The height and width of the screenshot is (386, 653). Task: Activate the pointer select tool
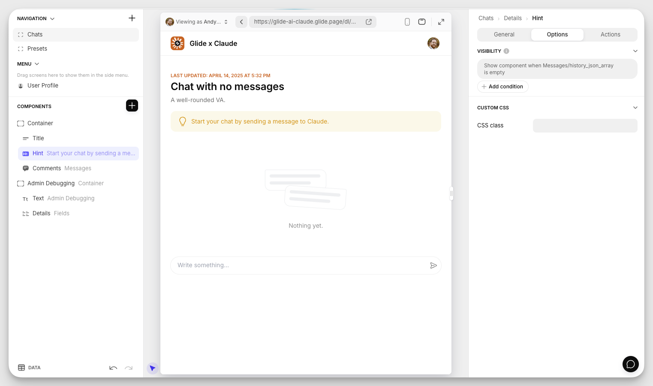tap(153, 368)
